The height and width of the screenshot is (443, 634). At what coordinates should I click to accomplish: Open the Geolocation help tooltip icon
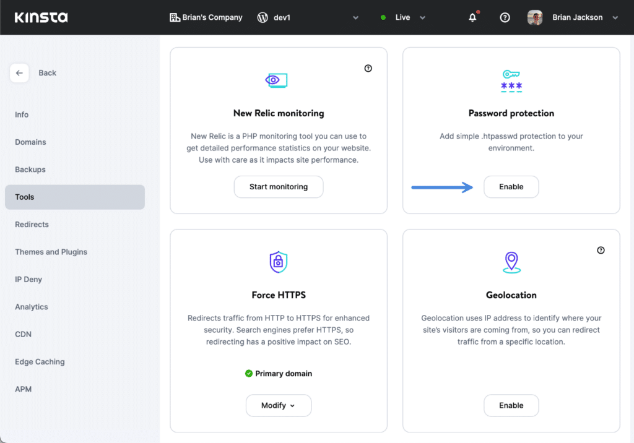point(601,250)
